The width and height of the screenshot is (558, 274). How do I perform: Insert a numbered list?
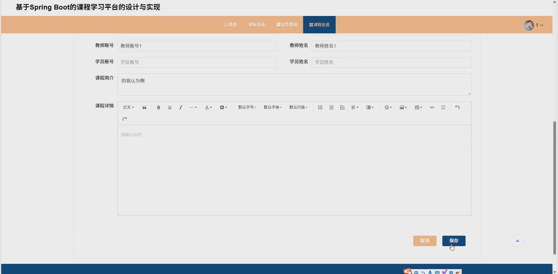(331, 107)
